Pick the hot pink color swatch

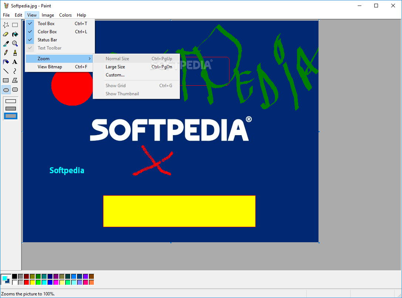86,282
